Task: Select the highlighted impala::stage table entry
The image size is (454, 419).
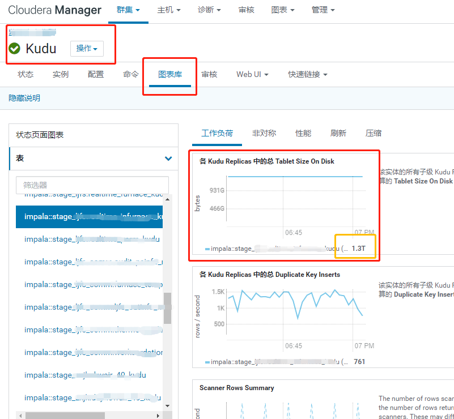Action: pos(89,217)
